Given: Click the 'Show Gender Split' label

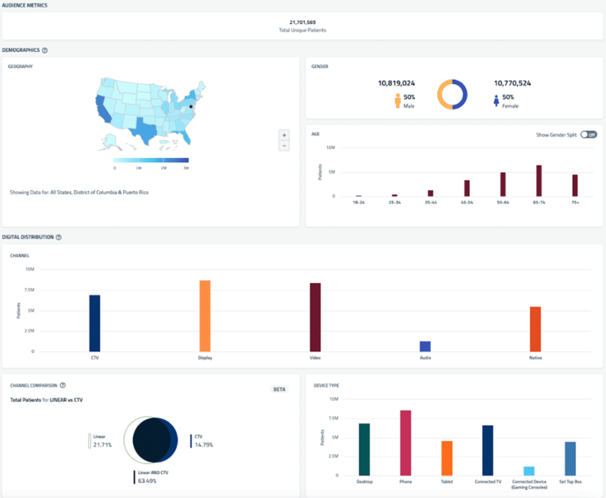Looking at the screenshot, I should click(x=556, y=135).
